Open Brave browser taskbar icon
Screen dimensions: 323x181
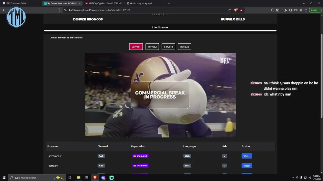(x=95, y=178)
